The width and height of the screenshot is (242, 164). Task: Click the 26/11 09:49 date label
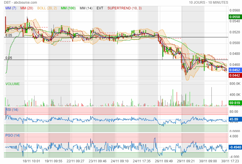click(164, 161)
